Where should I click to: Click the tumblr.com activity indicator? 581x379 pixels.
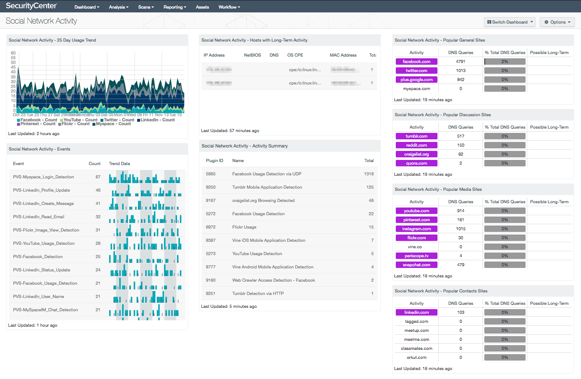click(x=416, y=136)
